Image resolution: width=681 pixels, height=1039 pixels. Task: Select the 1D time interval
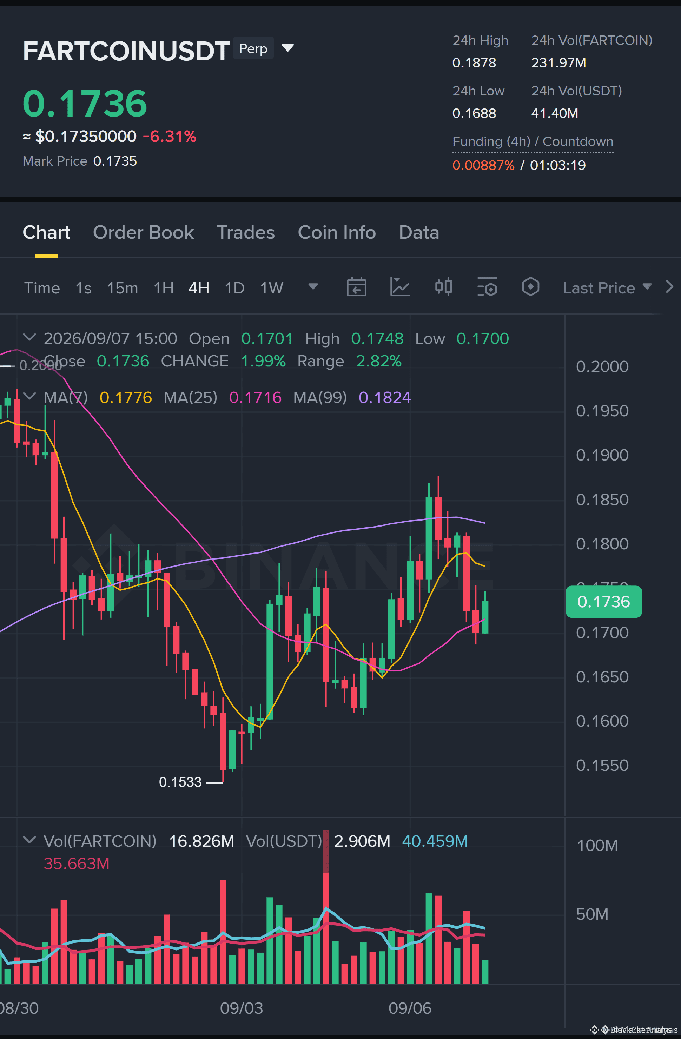(x=234, y=288)
